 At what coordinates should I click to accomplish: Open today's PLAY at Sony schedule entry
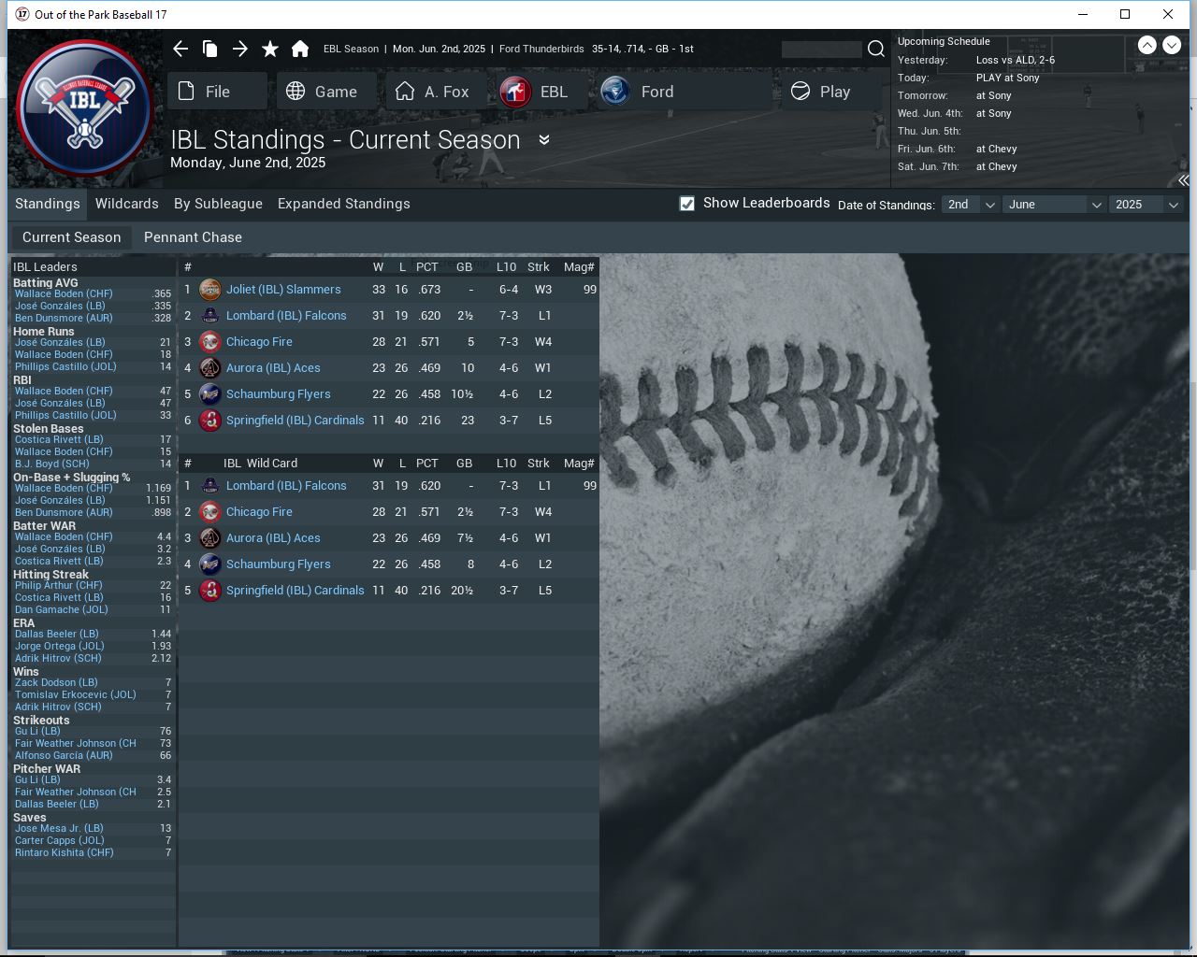(1007, 78)
